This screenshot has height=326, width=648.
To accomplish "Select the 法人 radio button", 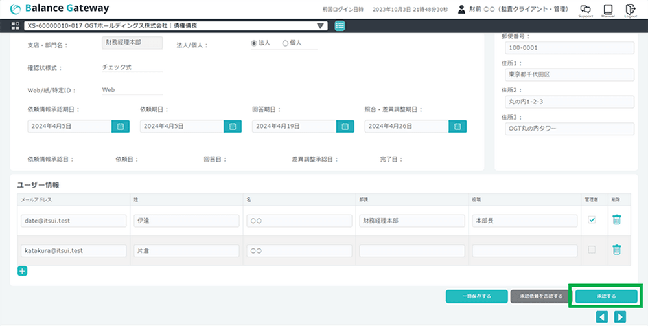I will point(254,43).
